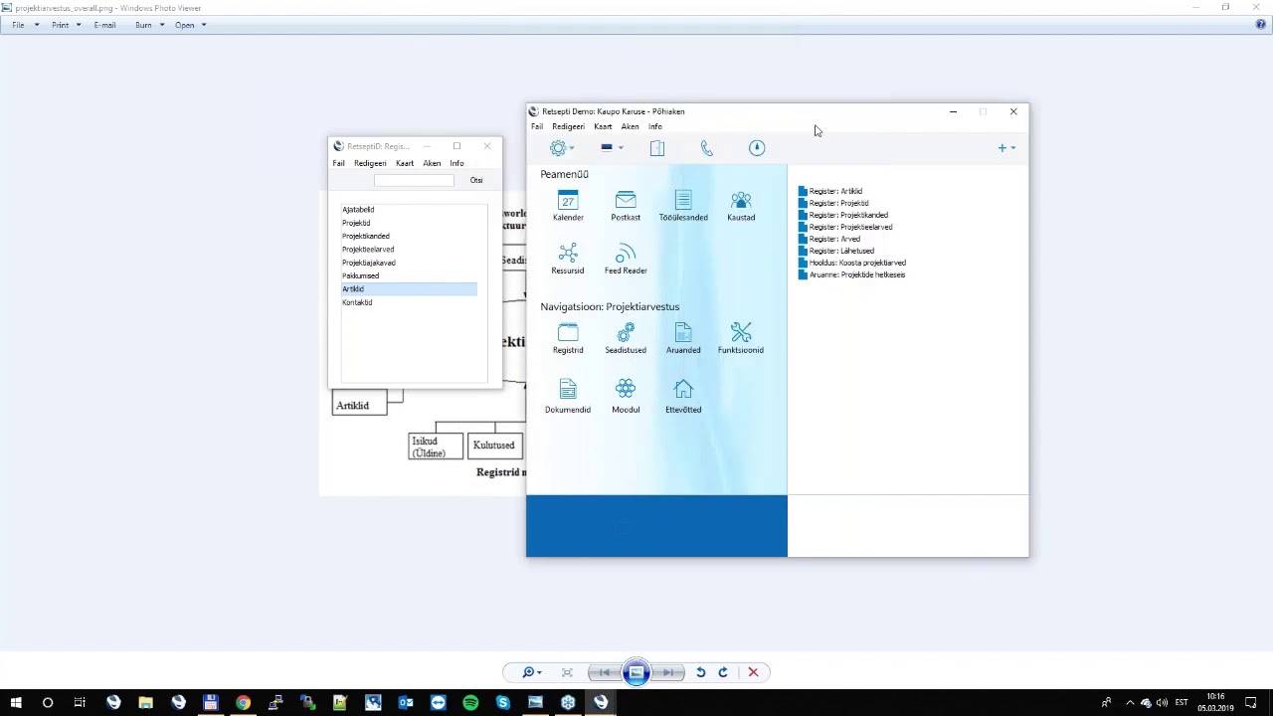Open the Info menu in Põhiaken window
Image resolution: width=1273 pixels, height=716 pixels.
click(655, 126)
